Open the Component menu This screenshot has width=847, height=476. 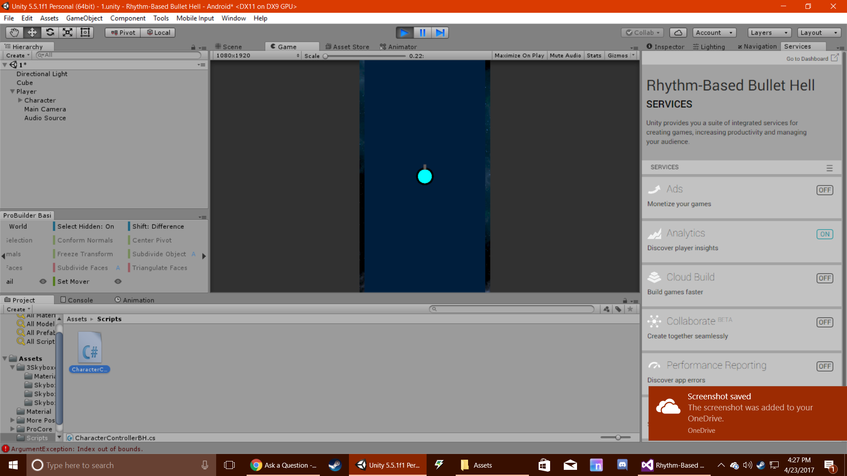128,18
